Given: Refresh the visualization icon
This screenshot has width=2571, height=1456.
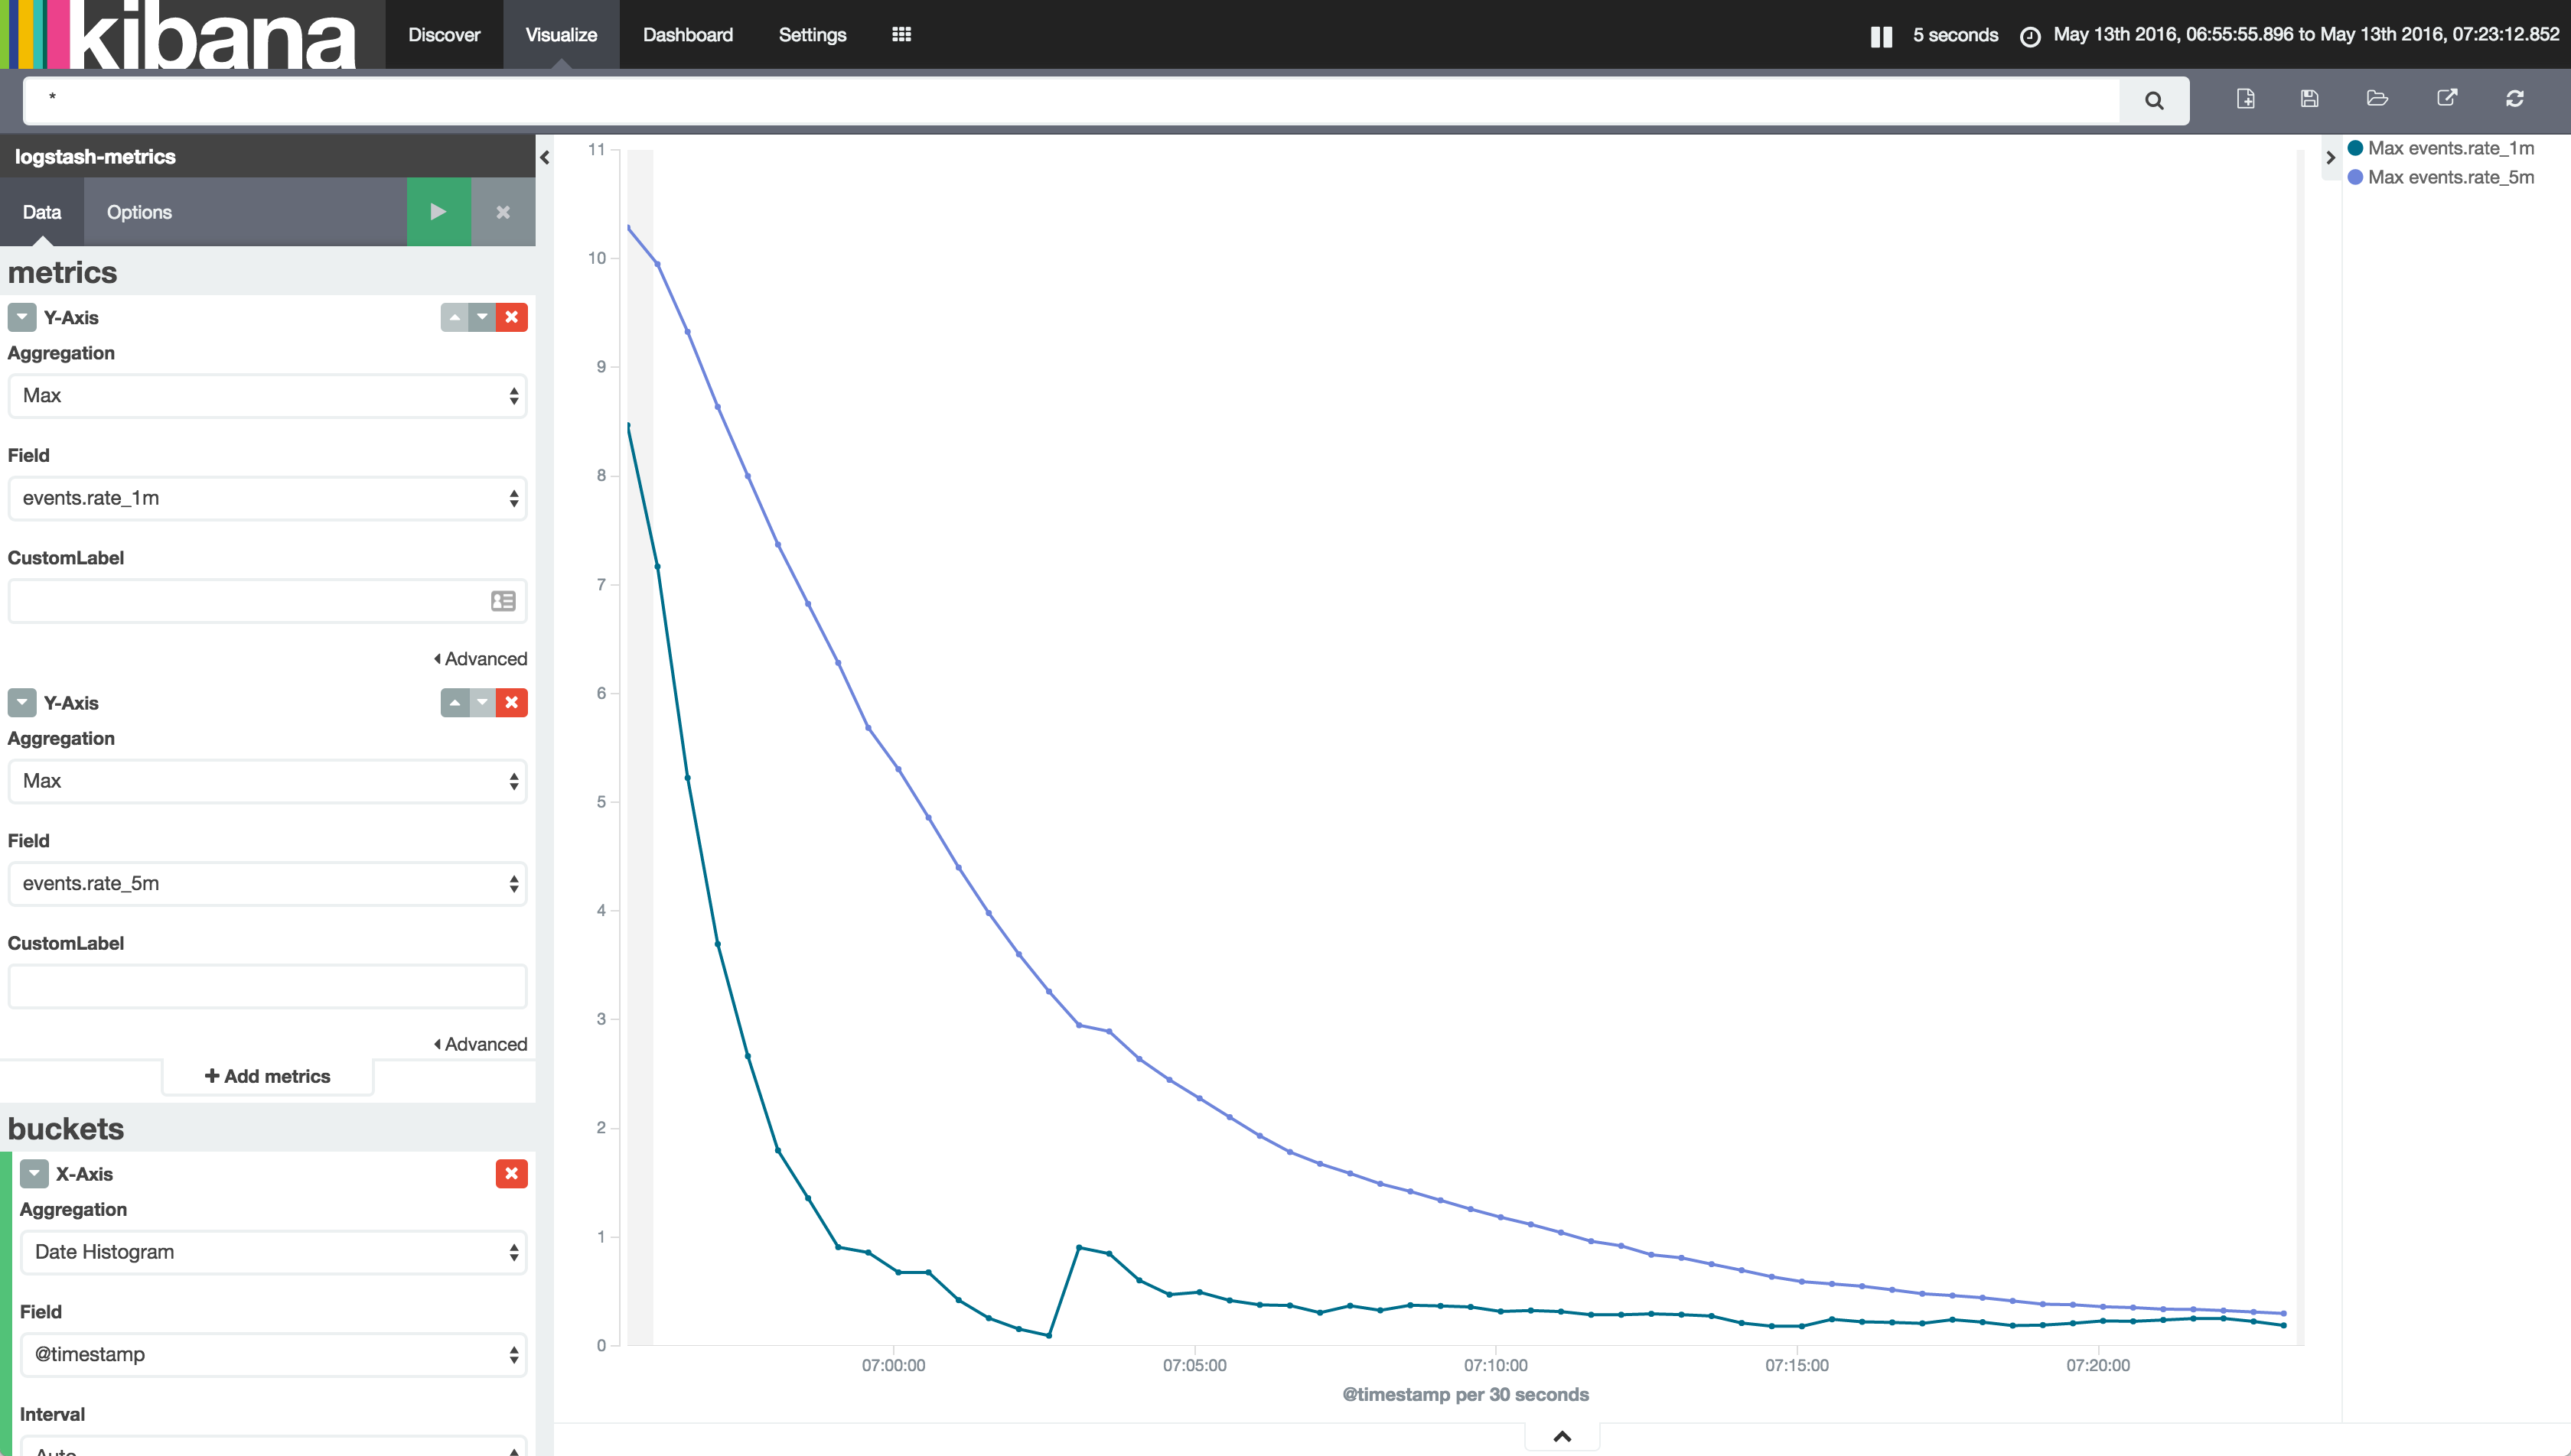Looking at the screenshot, I should tap(2514, 98).
